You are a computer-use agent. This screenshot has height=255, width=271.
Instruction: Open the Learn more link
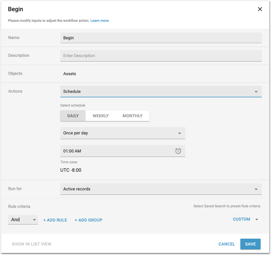coord(99,21)
